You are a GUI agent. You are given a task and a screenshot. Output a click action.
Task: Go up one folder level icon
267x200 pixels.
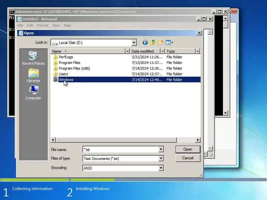pyautogui.click(x=153, y=42)
